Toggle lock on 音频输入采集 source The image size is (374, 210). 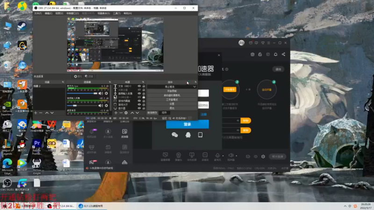(144, 93)
